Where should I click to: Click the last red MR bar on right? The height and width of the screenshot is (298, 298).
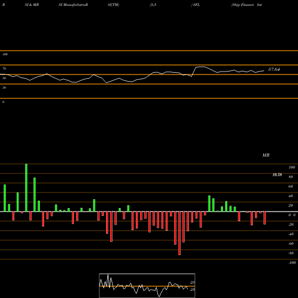[265, 218]
